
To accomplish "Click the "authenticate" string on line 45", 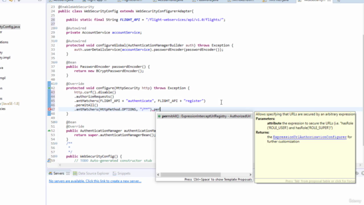I will click(x=140, y=101).
